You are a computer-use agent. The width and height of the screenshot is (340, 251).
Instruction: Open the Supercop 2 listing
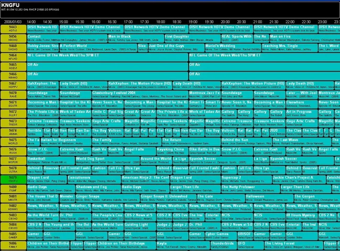pyautogui.click(x=246, y=179)
